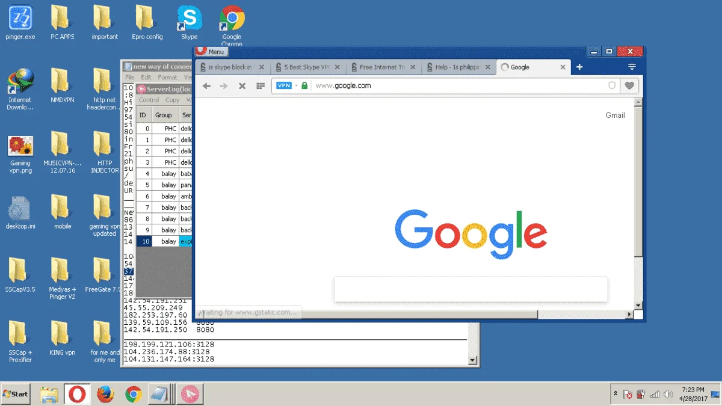Click the Start button

16,394
